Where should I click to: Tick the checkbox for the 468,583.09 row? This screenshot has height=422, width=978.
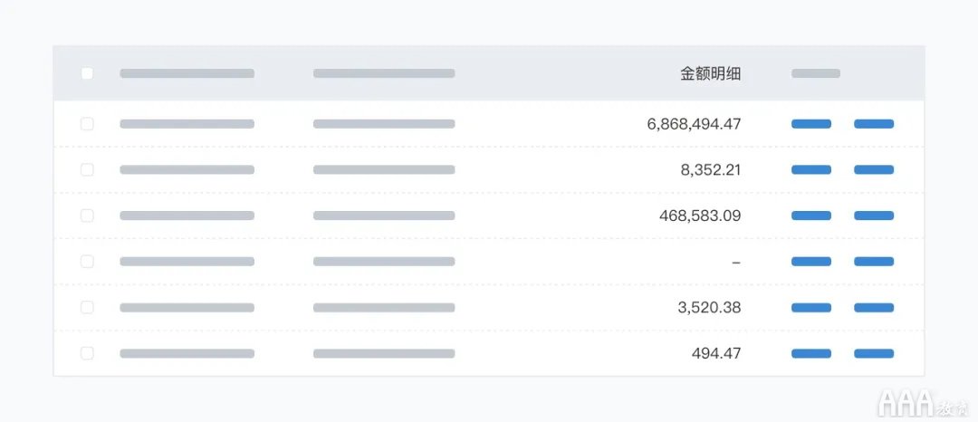pos(87,216)
